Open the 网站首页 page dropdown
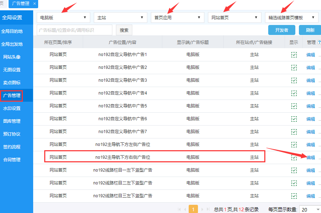The height and width of the screenshot is (213, 321). [x=235, y=17]
